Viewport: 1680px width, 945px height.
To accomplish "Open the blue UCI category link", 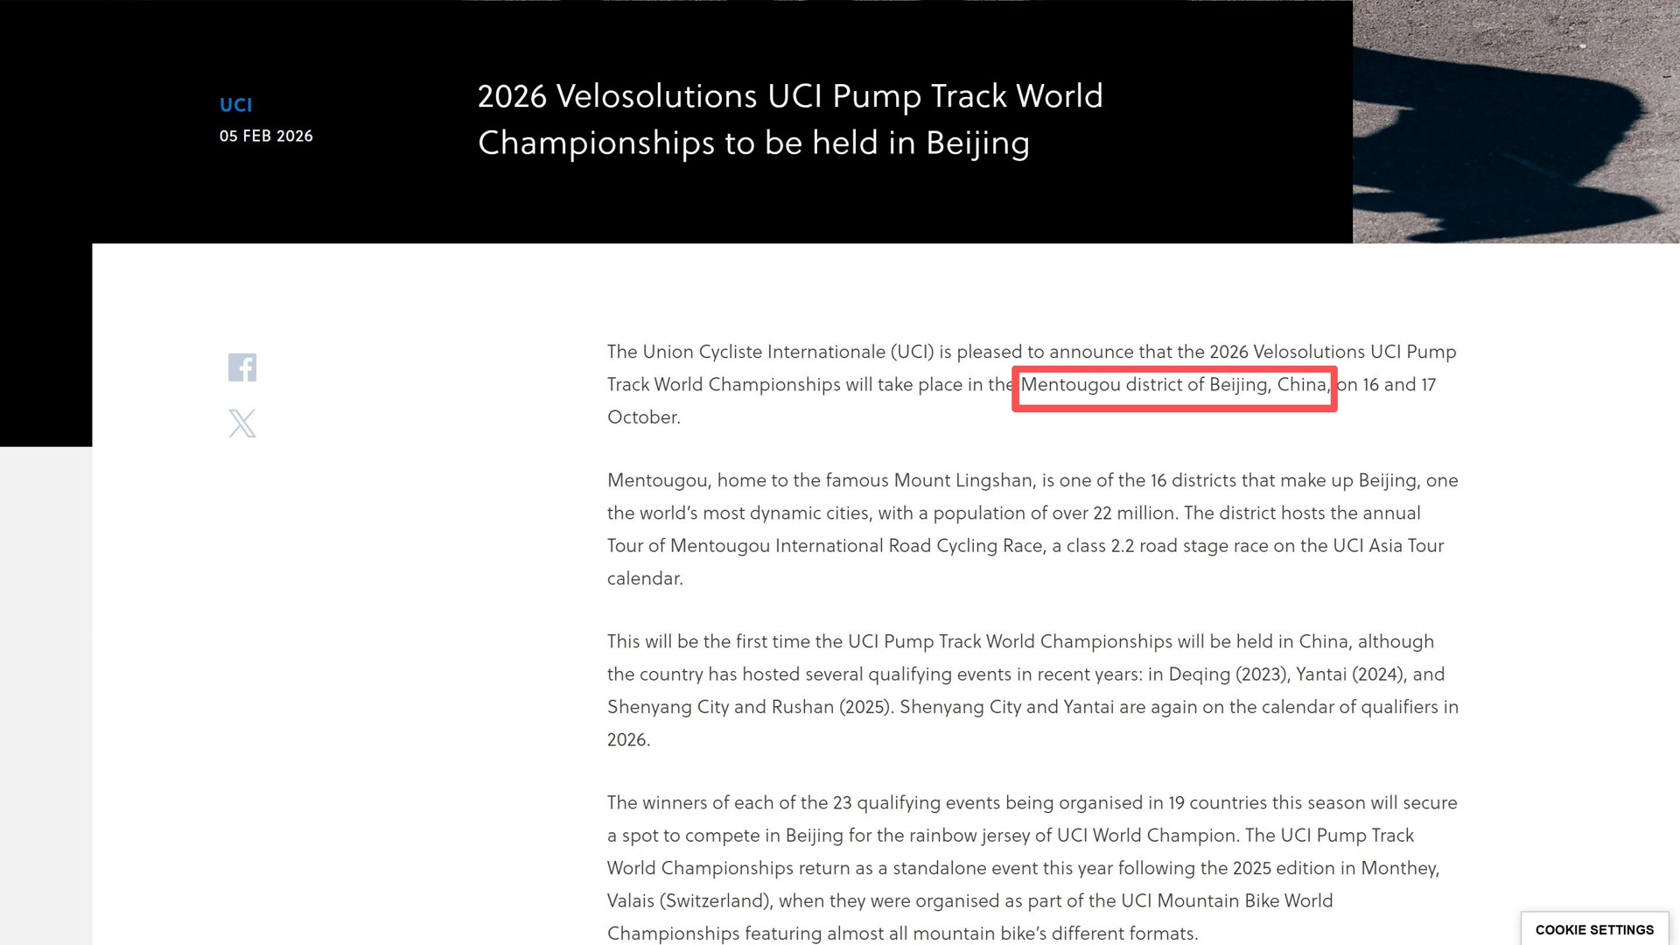I will tap(235, 105).
